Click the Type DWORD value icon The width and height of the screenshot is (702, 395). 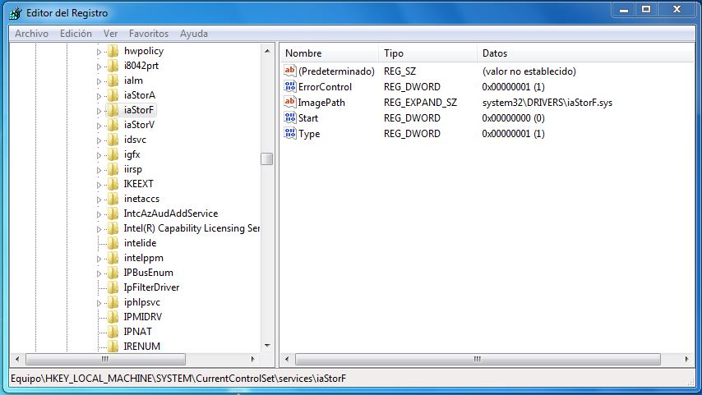pyautogui.click(x=290, y=133)
